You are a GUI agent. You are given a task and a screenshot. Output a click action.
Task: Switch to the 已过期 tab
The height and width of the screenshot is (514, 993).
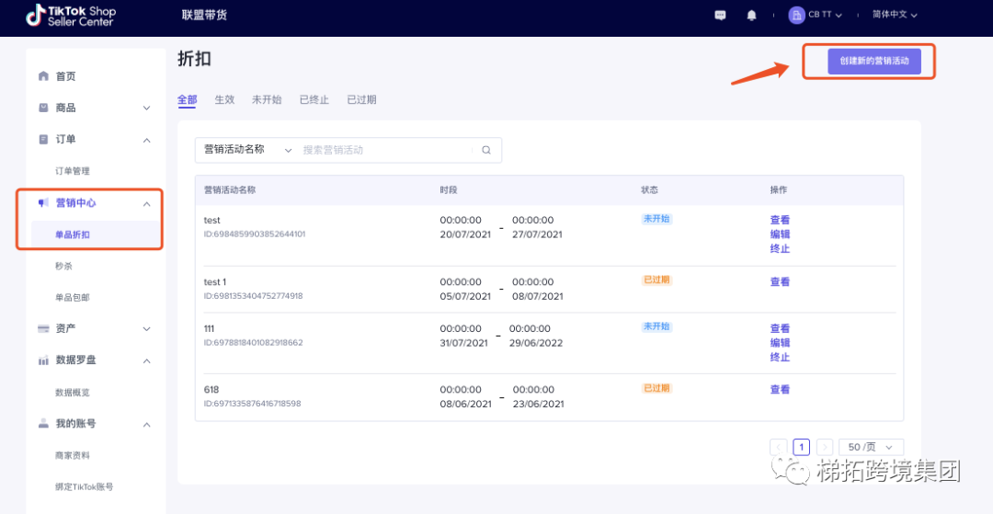pos(361,99)
